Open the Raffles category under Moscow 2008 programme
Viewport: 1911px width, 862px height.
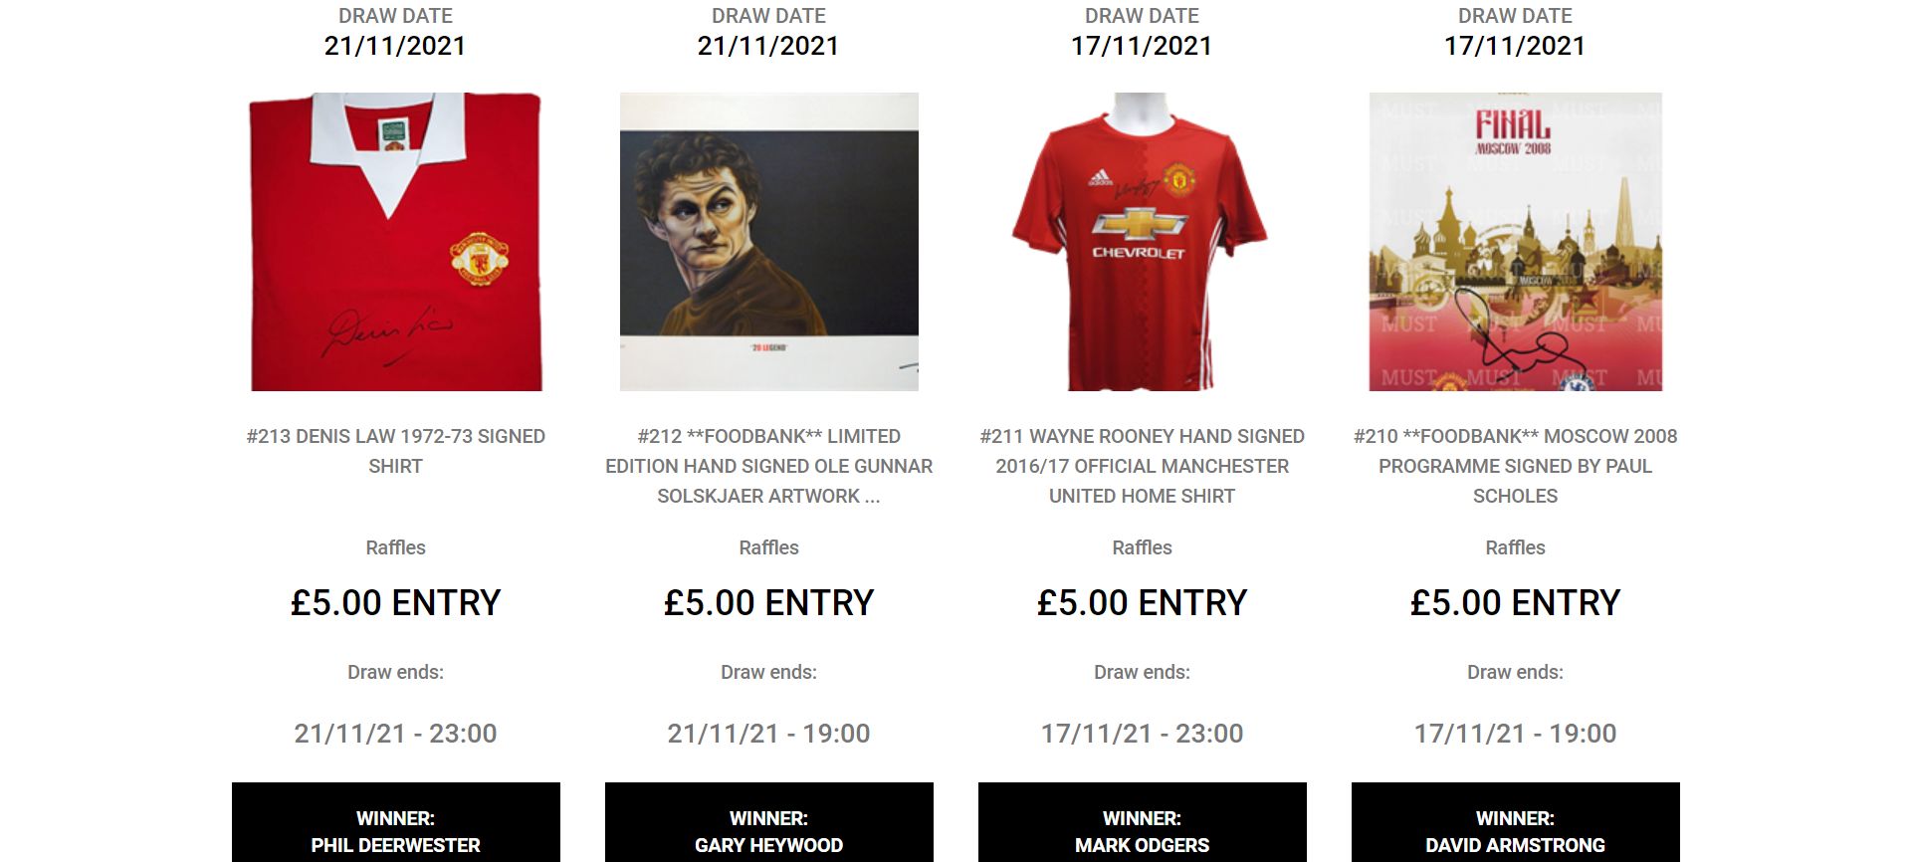pyautogui.click(x=1515, y=547)
